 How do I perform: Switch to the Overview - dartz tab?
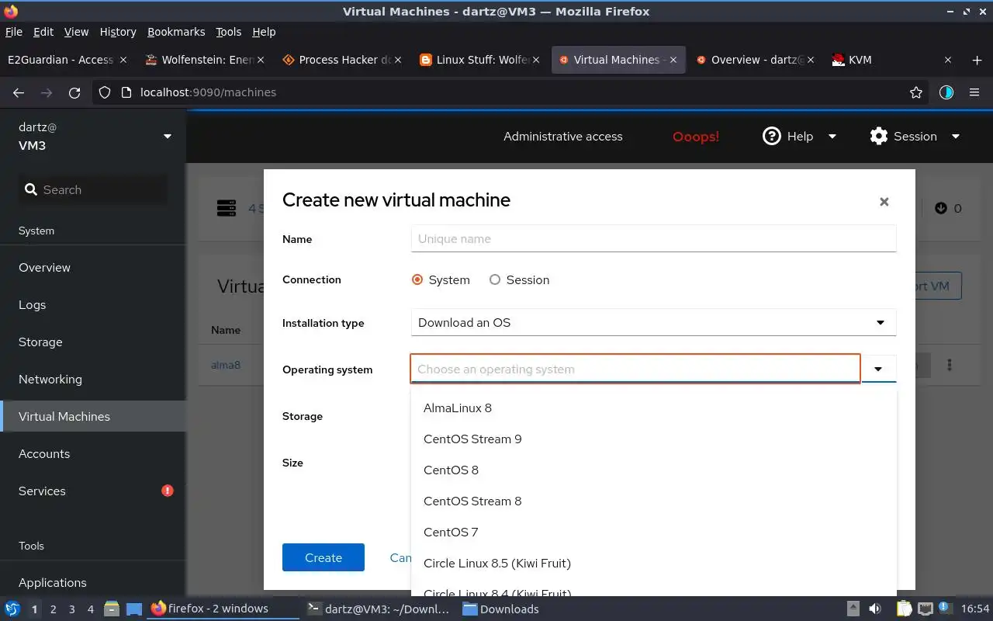(x=755, y=60)
